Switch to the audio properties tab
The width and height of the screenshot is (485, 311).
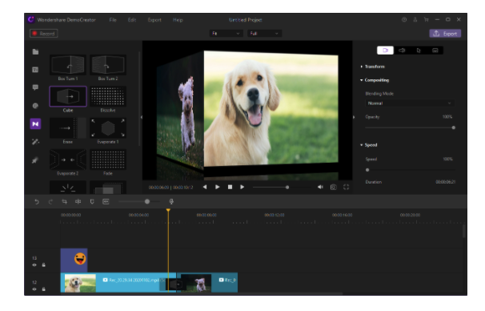pos(402,50)
